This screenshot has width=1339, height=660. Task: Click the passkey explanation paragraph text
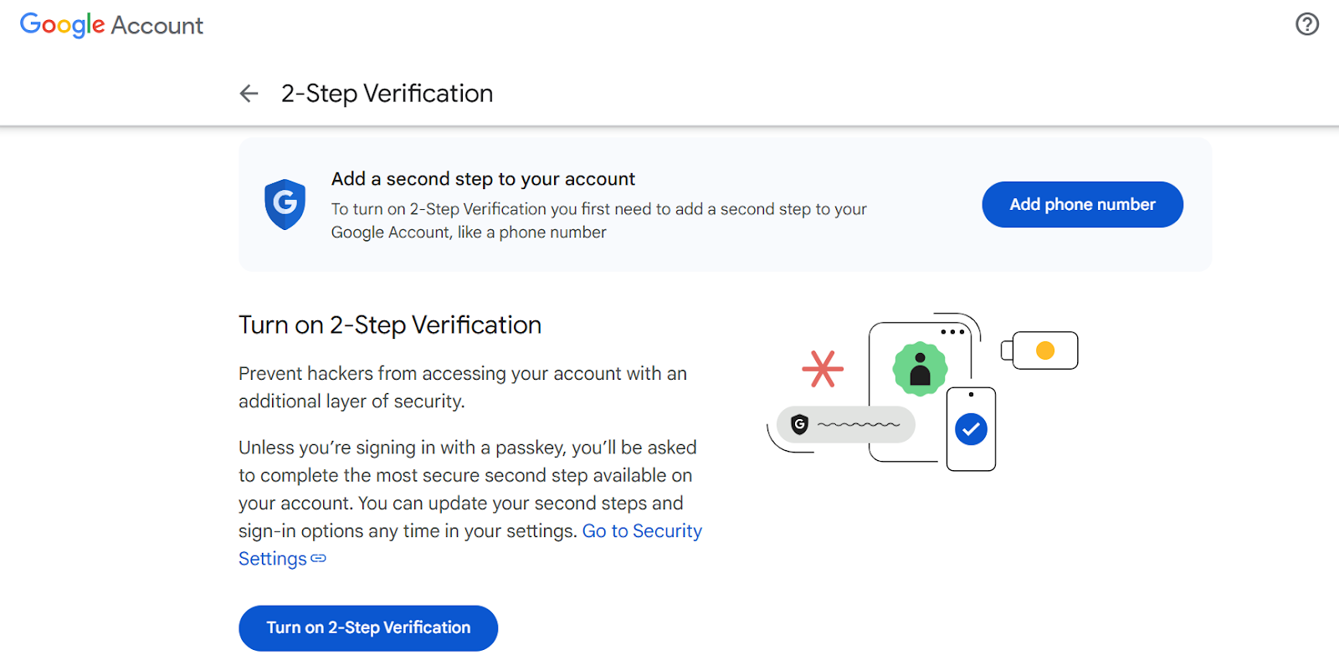(470, 503)
